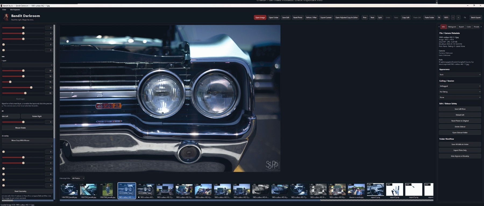Click the Bandit Darkroom logo icon

(6, 17)
